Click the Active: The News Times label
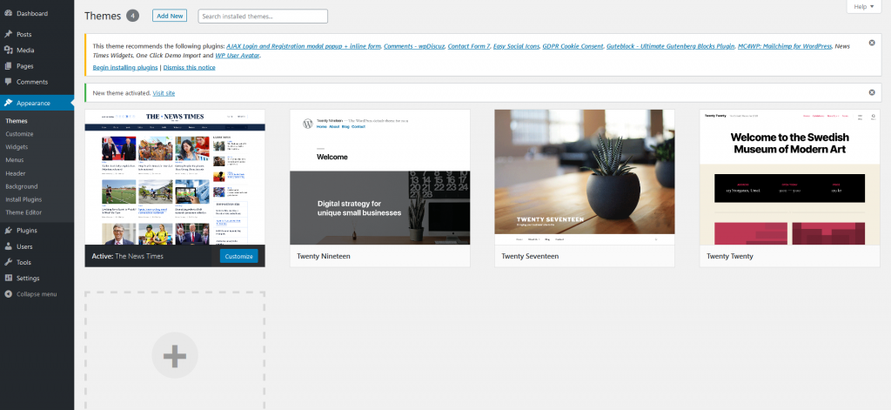Viewport: 891px width, 410px height. pyautogui.click(x=128, y=257)
